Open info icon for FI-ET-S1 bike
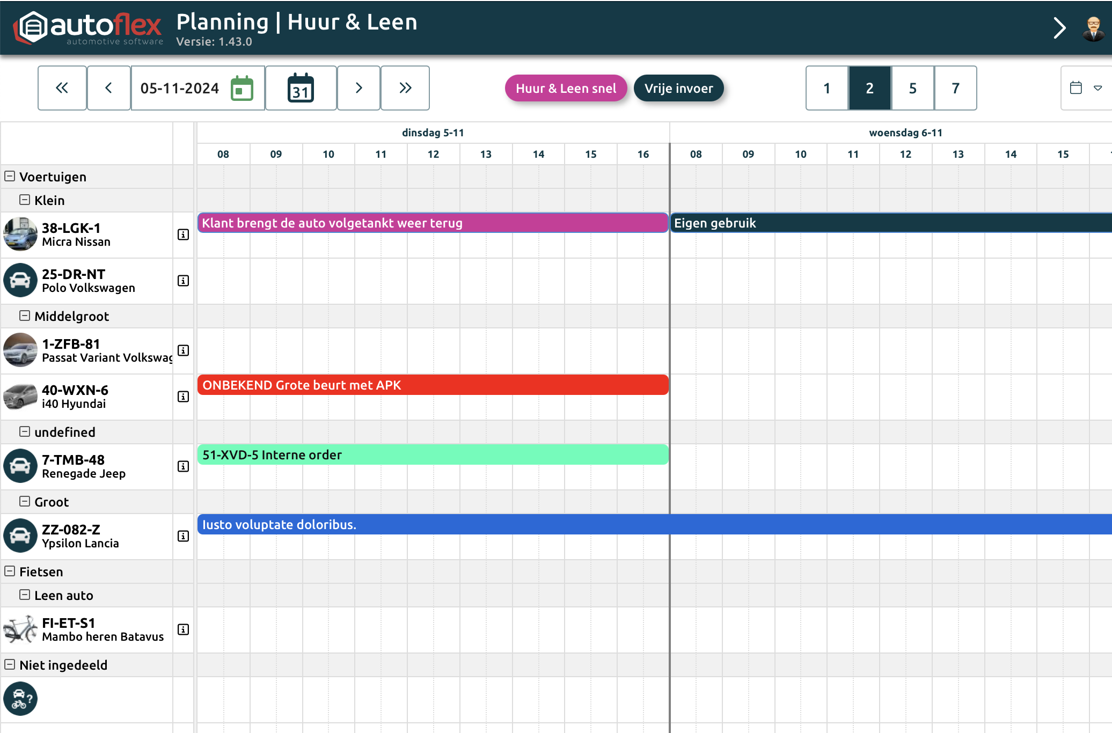The image size is (1112, 733). point(183,629)
